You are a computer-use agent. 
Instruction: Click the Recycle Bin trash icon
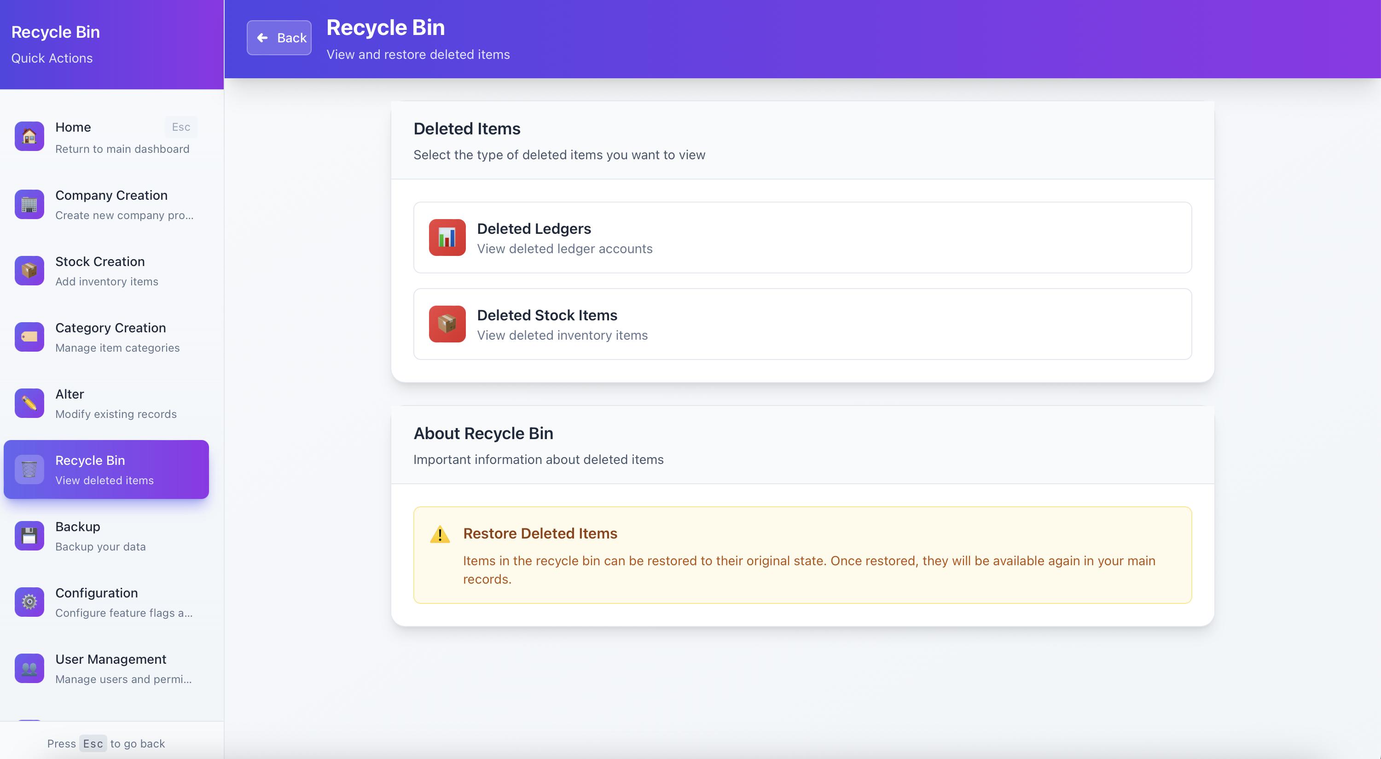pyautogui.click(x=29, y=469)
